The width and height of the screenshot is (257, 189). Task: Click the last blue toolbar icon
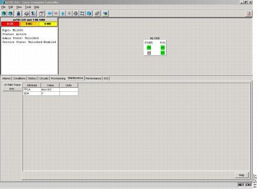click(x=105, y=14)
